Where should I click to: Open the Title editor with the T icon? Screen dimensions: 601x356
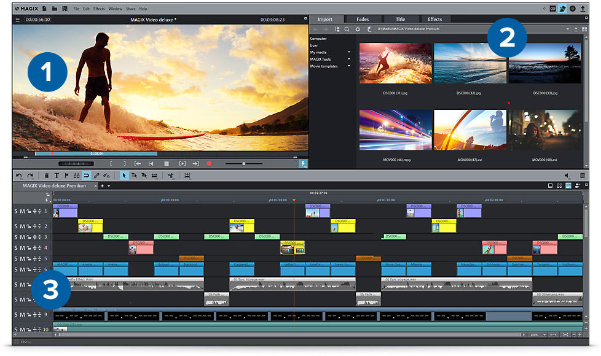point(57,176)
